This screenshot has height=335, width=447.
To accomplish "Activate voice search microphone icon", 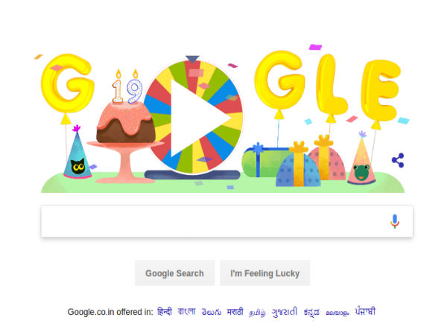I will 395,221.
